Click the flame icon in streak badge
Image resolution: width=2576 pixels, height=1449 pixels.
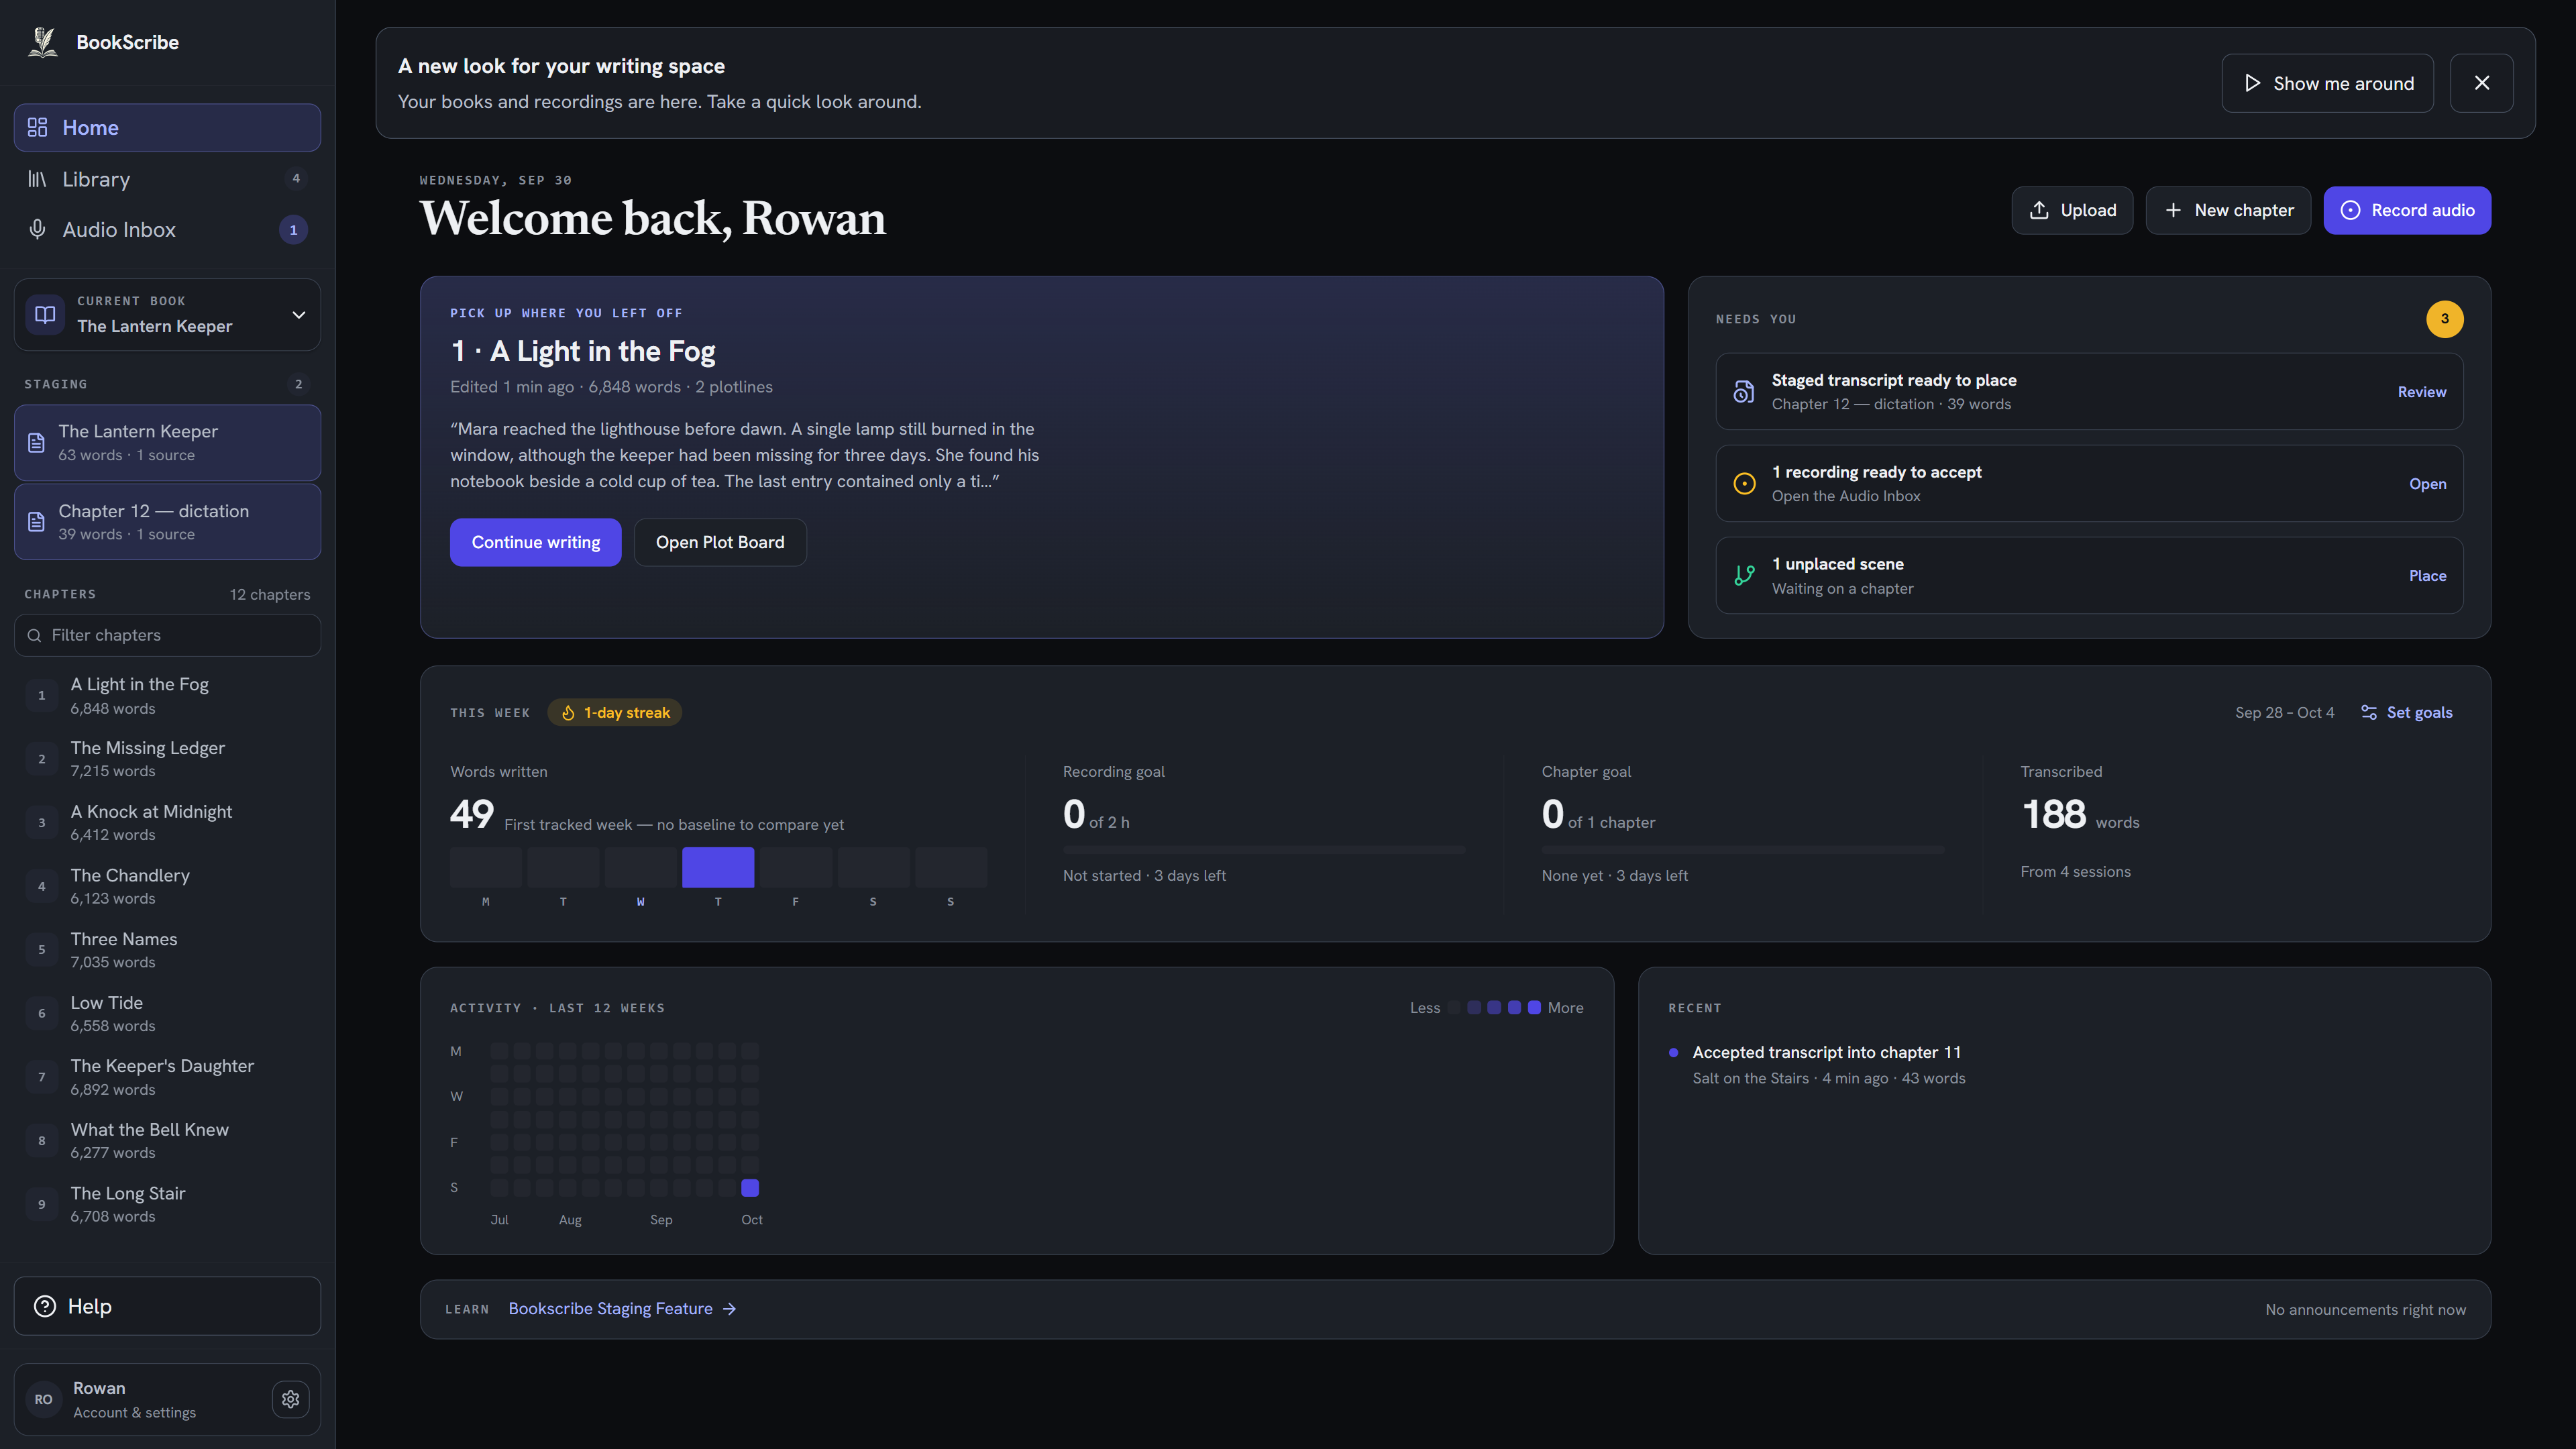coord(568,713)
